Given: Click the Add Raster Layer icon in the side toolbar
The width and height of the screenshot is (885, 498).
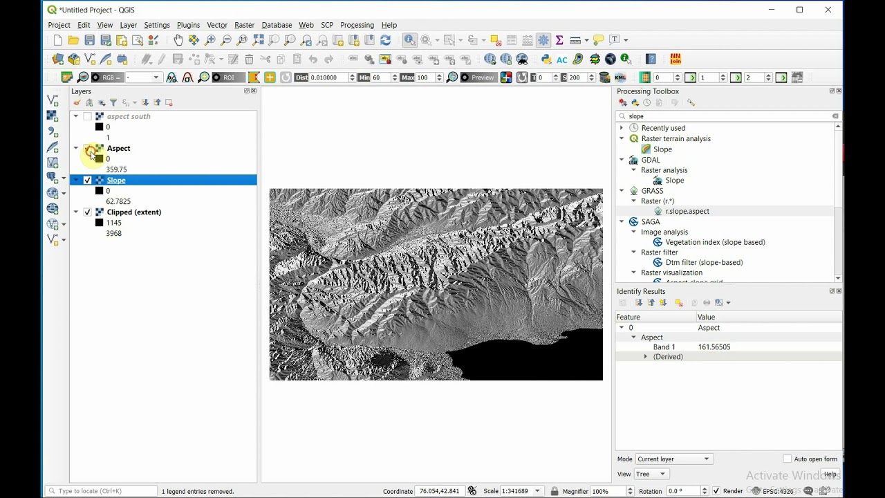Looking at the screenshot, I should (x=53, y=116).
